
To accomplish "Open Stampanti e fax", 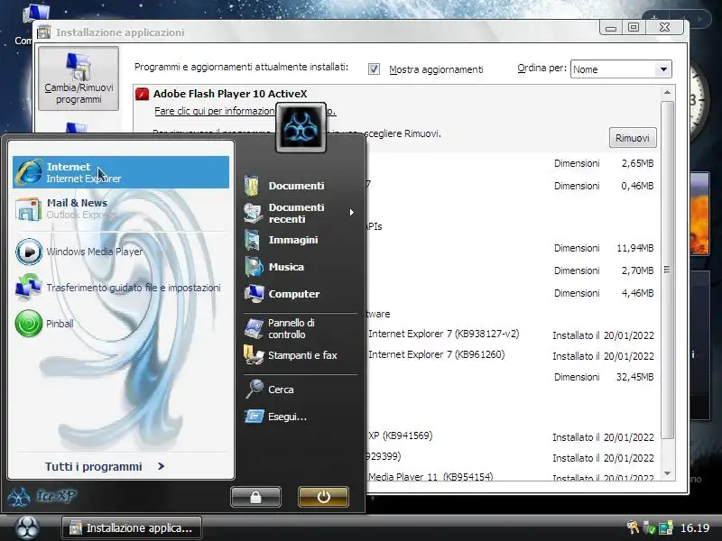I will click(301, 355).
